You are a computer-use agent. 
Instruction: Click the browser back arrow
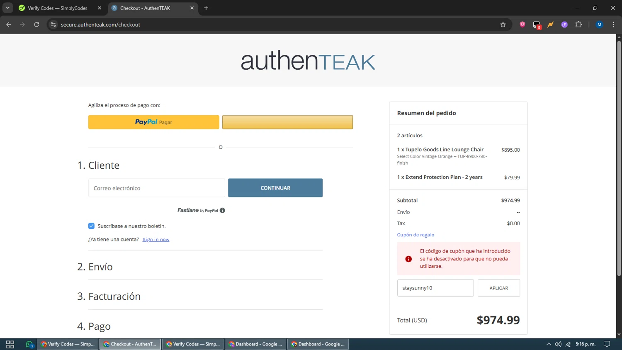pos(9,24)
